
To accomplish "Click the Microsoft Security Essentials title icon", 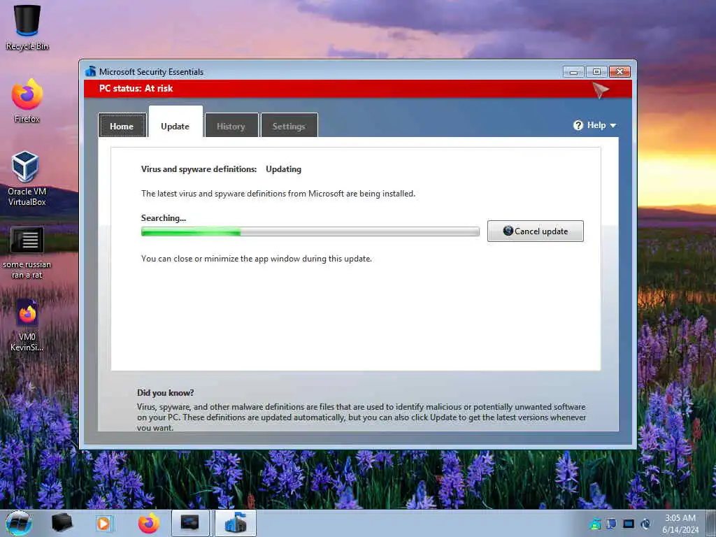I will 90,72.
